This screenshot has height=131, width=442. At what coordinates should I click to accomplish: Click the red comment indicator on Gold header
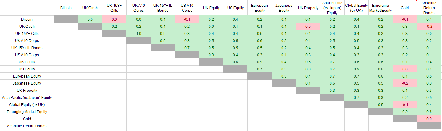(x=416, y=1)
